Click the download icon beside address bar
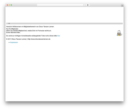The width and height of the screenshot is (129, 109). click(x=88, y=5)
